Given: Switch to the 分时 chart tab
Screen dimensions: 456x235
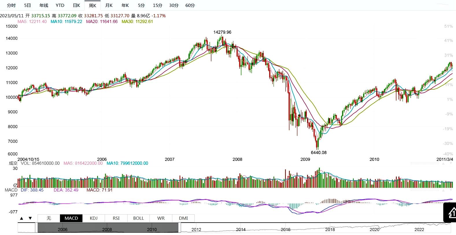Looking at the screenshot, I should point(11,5).
